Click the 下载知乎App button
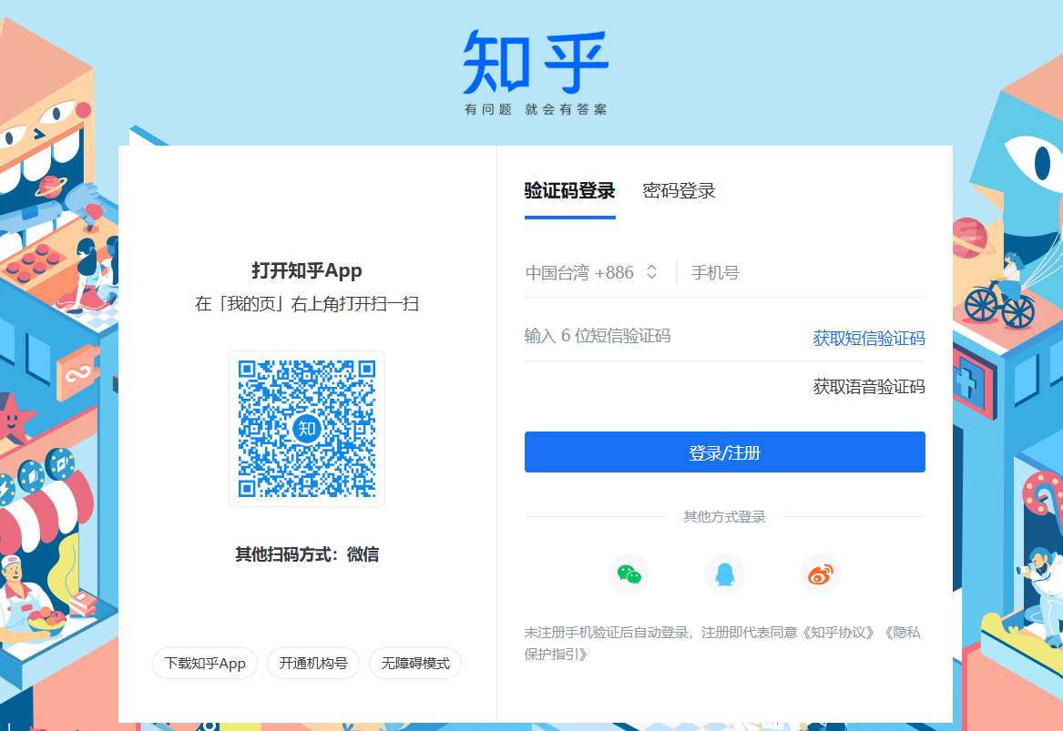This screenshot has height=731, width=1063. click(x=205, y=664)
